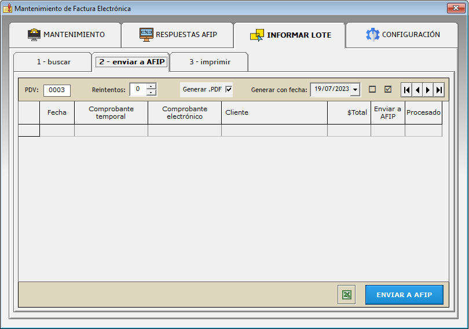The height and width of the screenshot is (329, 469).
Task: Select '2 - enviar a AFIP' subtab
Action: coord(131,62)
